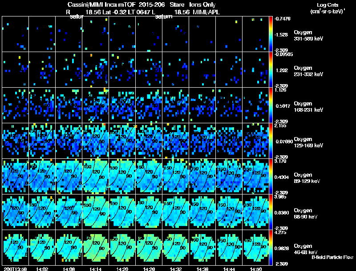Screen dimensions: 356x271
Task: Open the 129-169 keV image panel at 14:32
Action: (x=175, y=141)
